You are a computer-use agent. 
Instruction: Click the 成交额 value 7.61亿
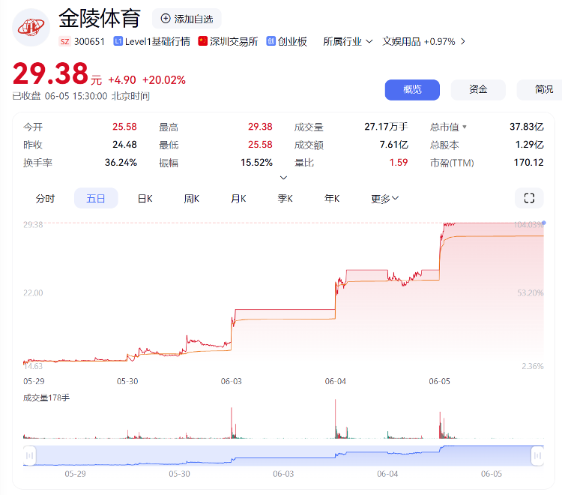394,145
